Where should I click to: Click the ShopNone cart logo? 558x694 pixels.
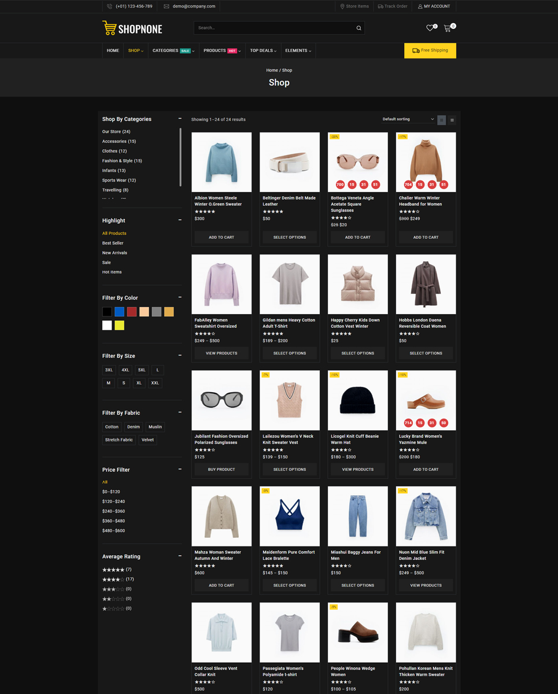pyautogui.click(x=109, y=28)
